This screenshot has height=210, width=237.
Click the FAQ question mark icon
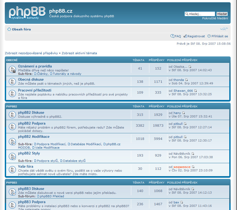pyautogui.click(x=172, y=36)
